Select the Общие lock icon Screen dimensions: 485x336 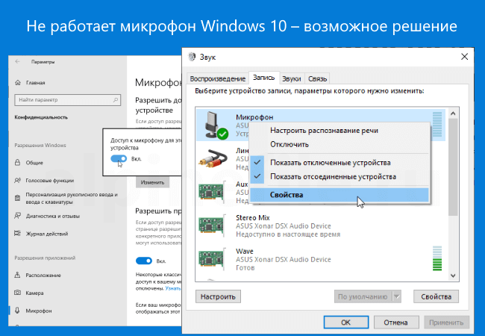pyautogui.click(x=18, y=163)
